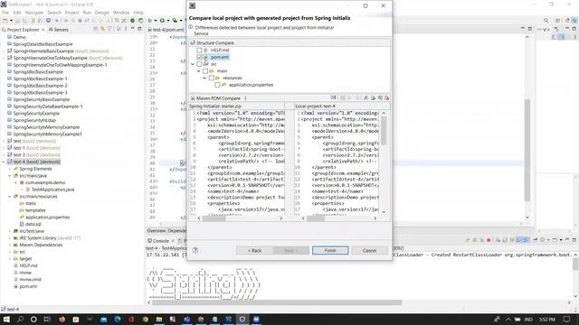Open Windows Start menu

click(x=6, y=319)
